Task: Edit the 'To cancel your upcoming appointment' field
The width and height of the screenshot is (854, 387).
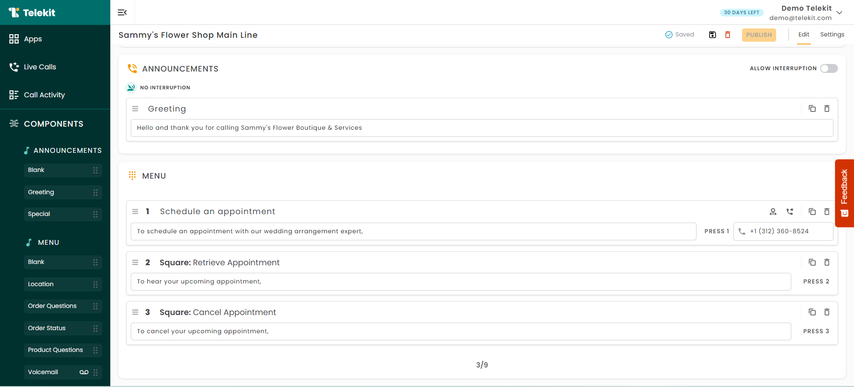Action: (x=461, y=331)
